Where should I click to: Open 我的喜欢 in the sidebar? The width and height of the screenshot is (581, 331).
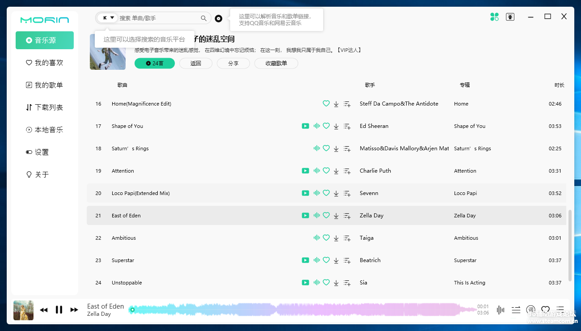click(45, 63)
